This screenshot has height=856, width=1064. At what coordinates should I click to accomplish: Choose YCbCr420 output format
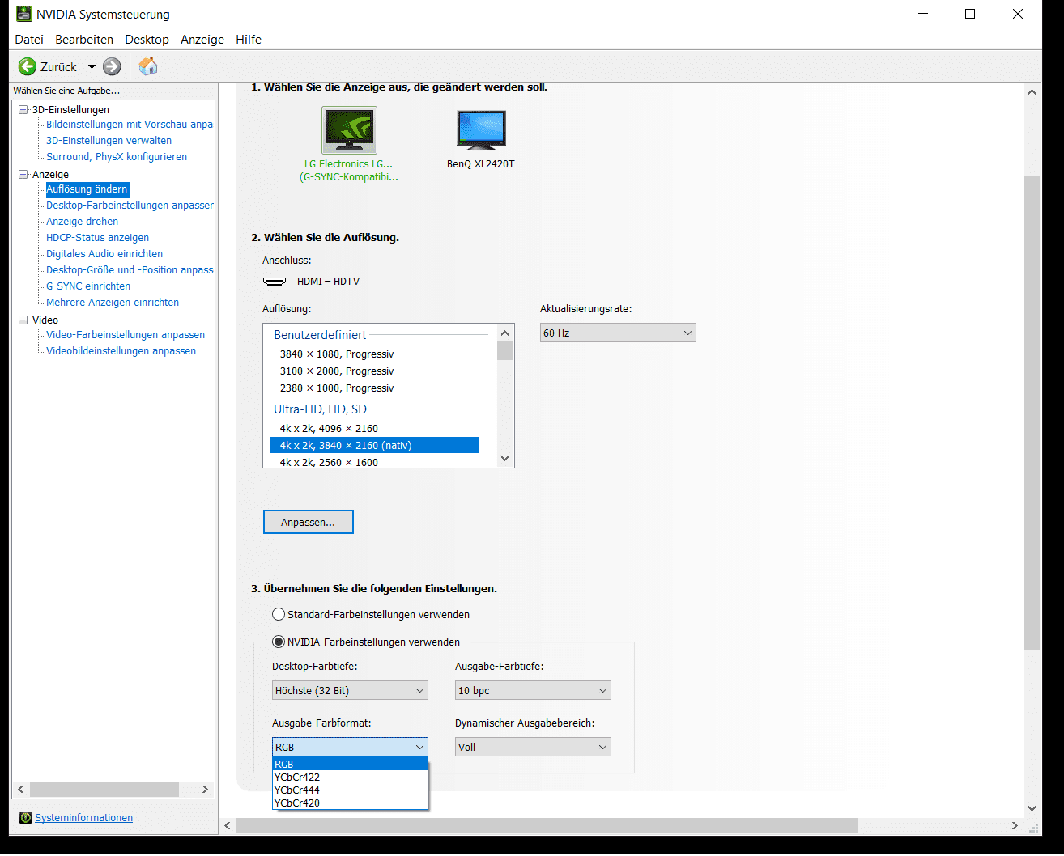(350, 803)
